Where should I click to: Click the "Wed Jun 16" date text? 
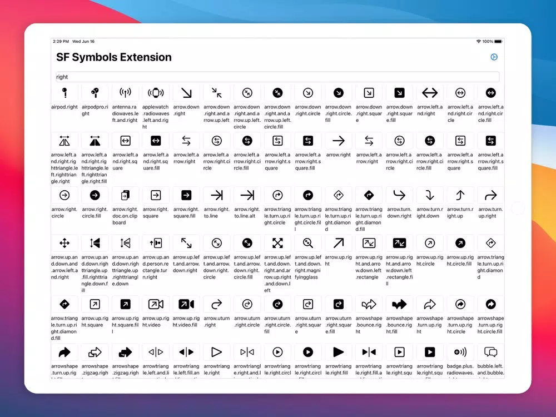tap(83, 42)
